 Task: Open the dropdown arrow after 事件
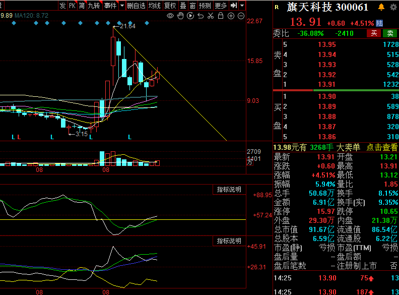coord(122,6)
